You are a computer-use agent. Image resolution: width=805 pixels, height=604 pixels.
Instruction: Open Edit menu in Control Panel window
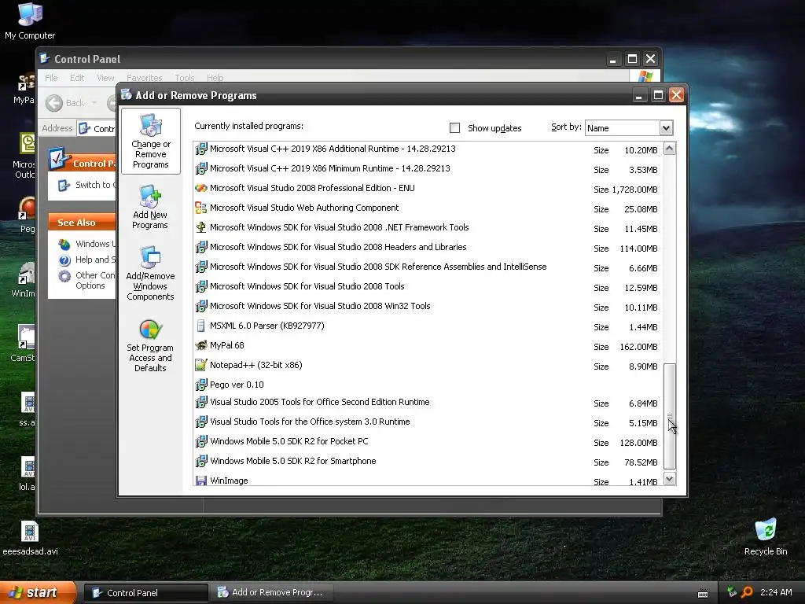pos(77,78)
